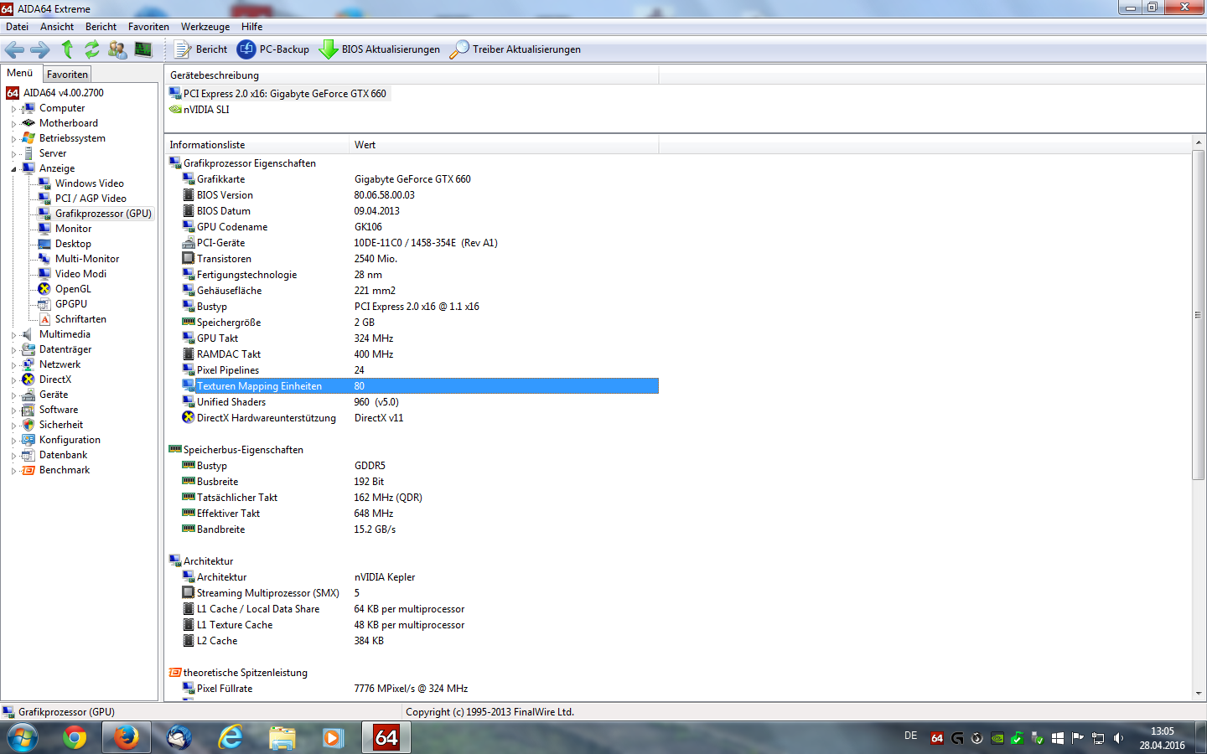Select GPGPU in the tree
This screenshot has width=1207, height=754.
[70, 304]
